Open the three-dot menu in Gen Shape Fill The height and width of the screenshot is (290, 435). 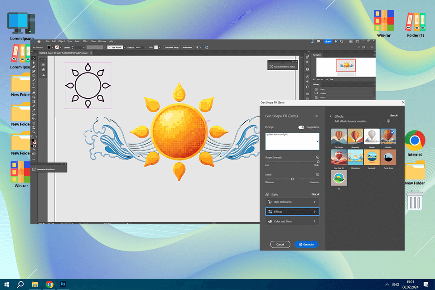pos(316,116)
